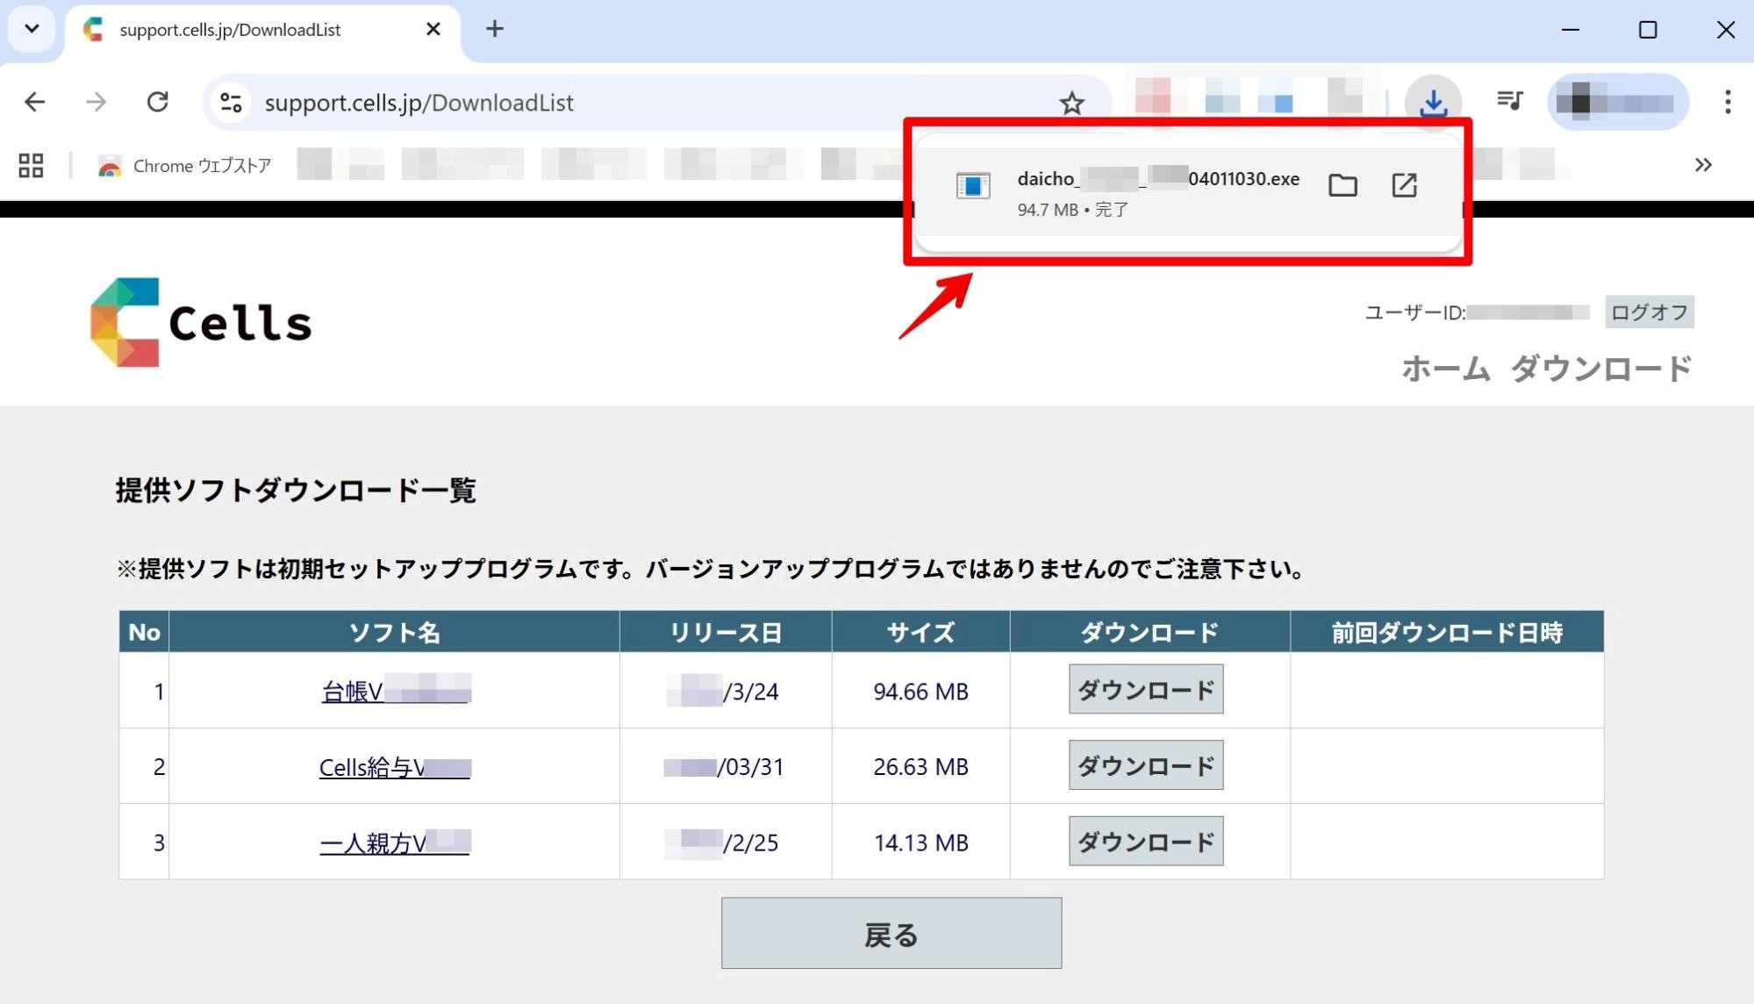Open the ダウンロード navigation menu item
1754x1004 pixels.
coord(1601,369)
